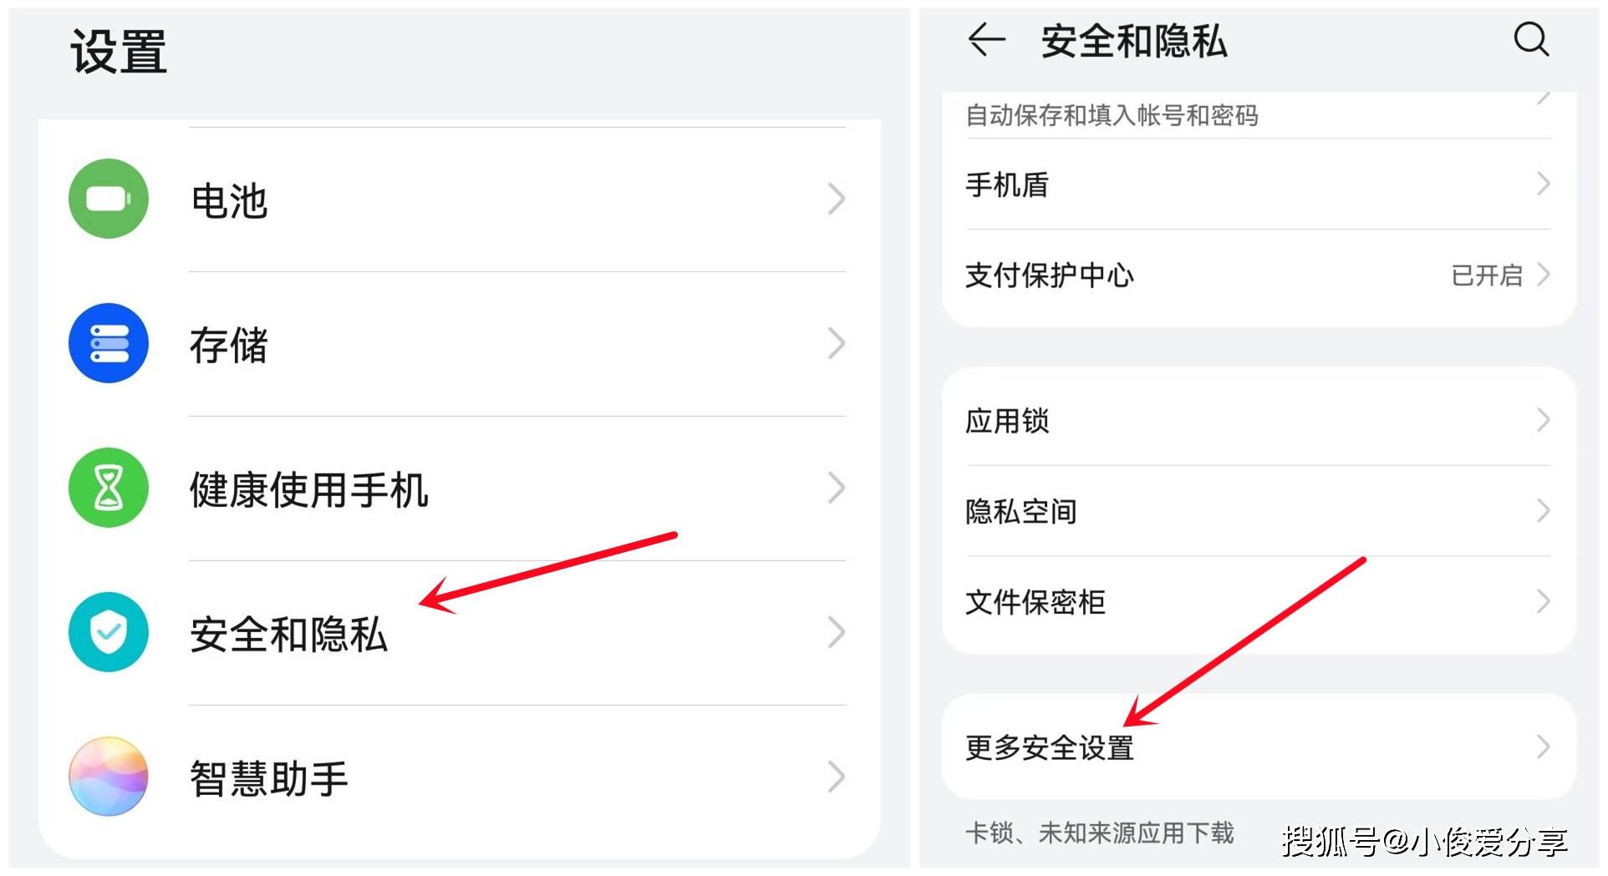Open 支付保护中心 option
This screenshot has height=876, width=1608.
point(1050,275)
